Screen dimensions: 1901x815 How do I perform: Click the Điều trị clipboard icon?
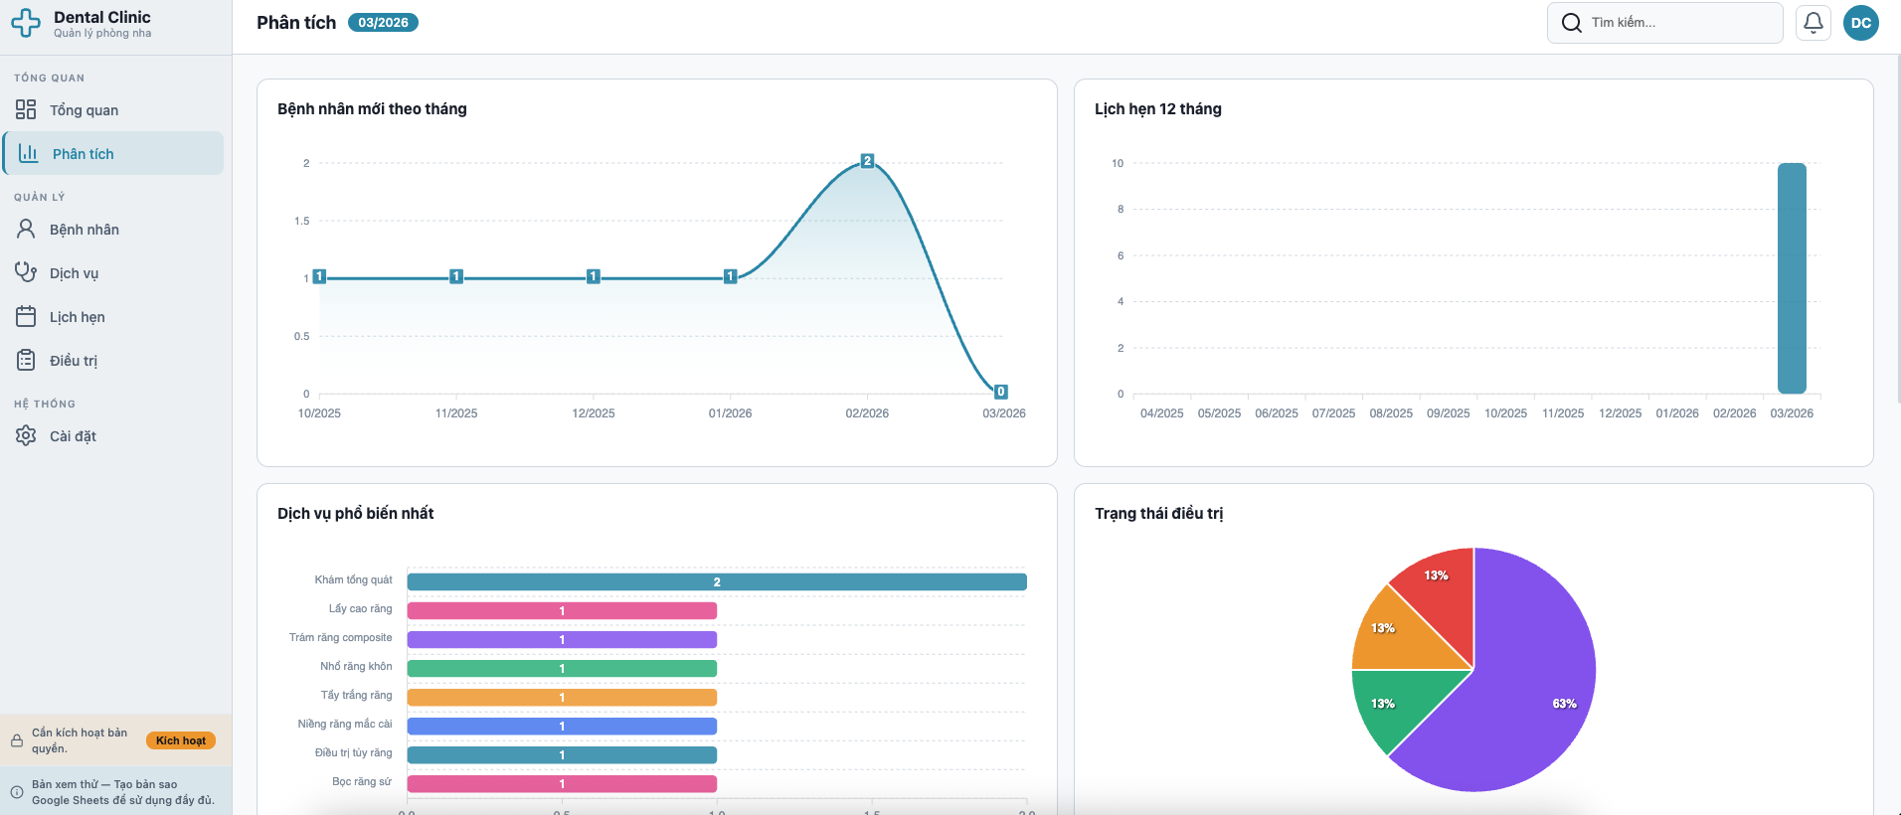(x=26, y=360)
